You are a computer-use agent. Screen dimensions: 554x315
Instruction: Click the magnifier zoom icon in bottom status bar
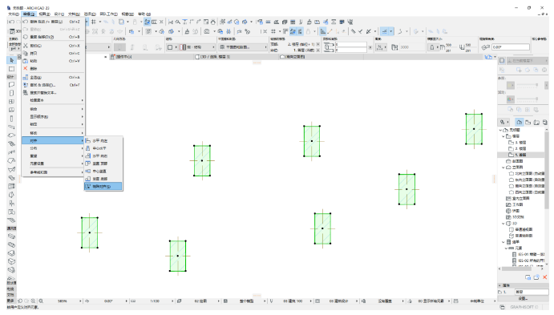click(x=41, y=301)
